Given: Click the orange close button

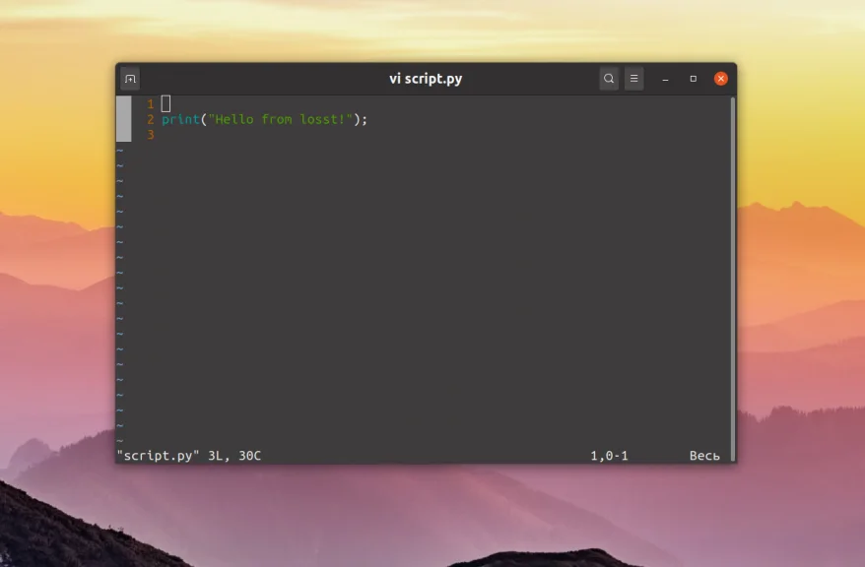Looking at the screenshot, I should click(720, 78).
